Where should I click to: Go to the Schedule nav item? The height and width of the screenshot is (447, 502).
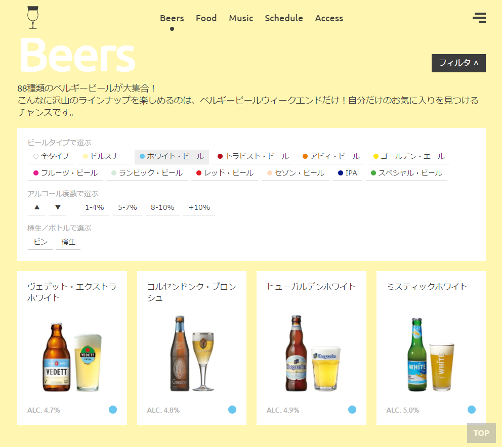pos(283,18)
